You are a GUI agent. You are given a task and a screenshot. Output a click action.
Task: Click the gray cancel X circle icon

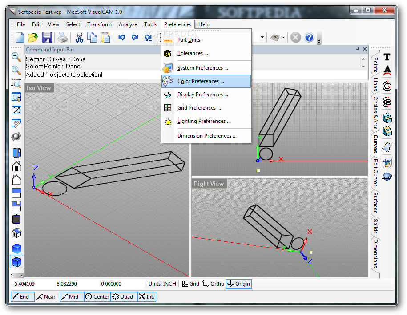tap(295, 37)
